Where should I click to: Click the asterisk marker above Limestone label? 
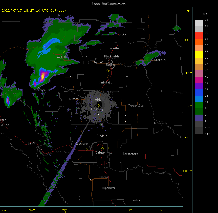click(39, 88)
